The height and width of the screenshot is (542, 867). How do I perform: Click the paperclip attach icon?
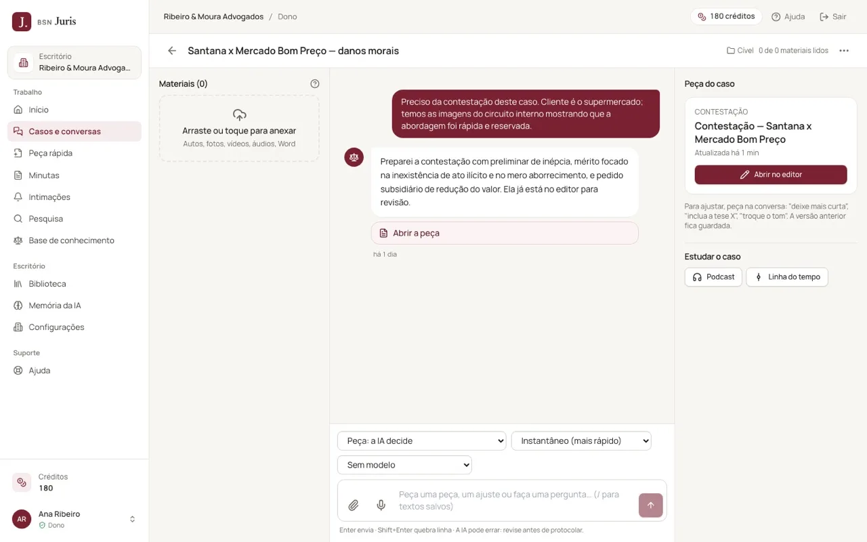point(353,505)
